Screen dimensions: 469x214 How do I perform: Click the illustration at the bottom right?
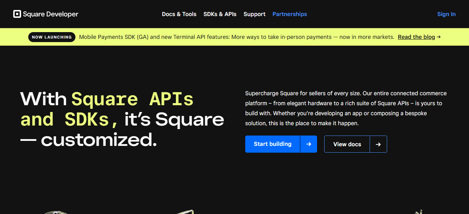pos(418,212)
